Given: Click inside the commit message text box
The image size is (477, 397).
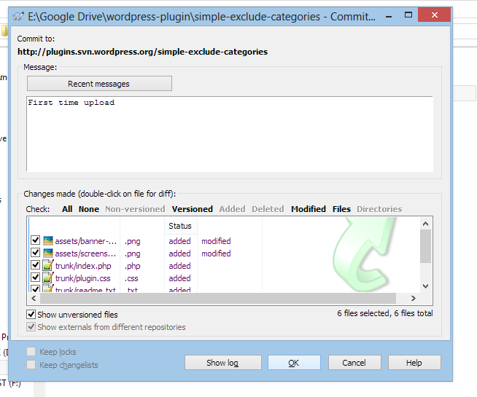Looking at the screenshot, I should 230,134.
